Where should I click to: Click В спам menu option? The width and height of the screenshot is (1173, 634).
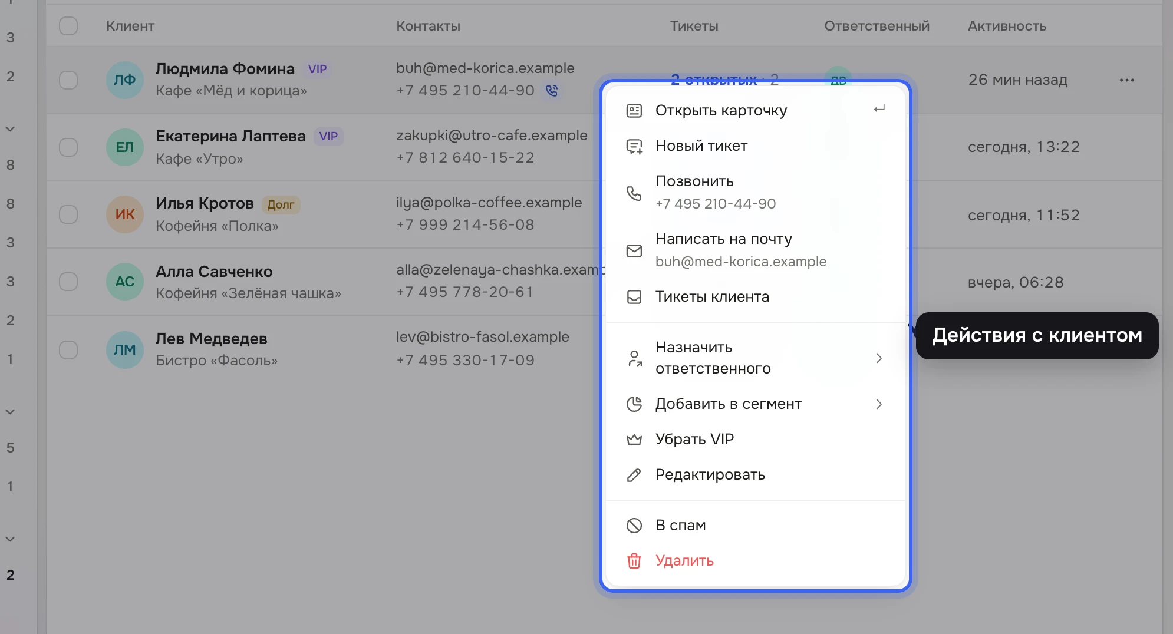[756, 526]
